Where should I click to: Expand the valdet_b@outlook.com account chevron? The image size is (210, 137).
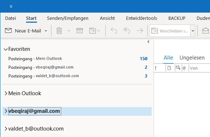coord(6,129)
